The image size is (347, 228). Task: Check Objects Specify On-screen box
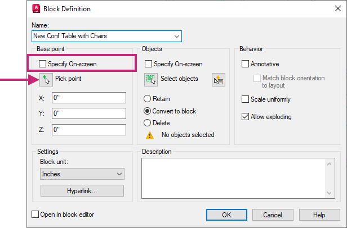tap(149, 64)
